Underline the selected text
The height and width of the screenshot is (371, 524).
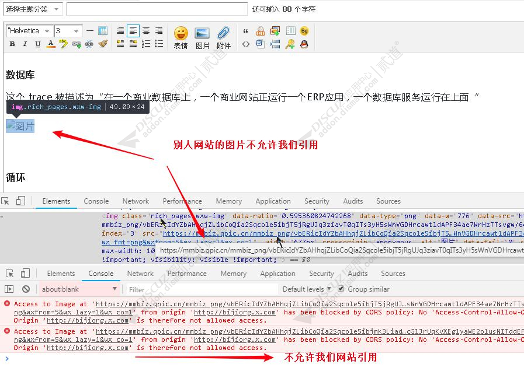click(x=38, y=44)
